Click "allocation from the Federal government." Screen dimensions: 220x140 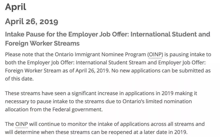pos(54,110)
